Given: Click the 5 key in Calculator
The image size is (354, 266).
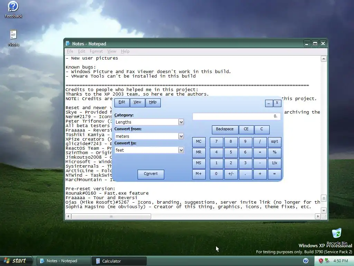Looking at the screenshot, I should [231, 153].
